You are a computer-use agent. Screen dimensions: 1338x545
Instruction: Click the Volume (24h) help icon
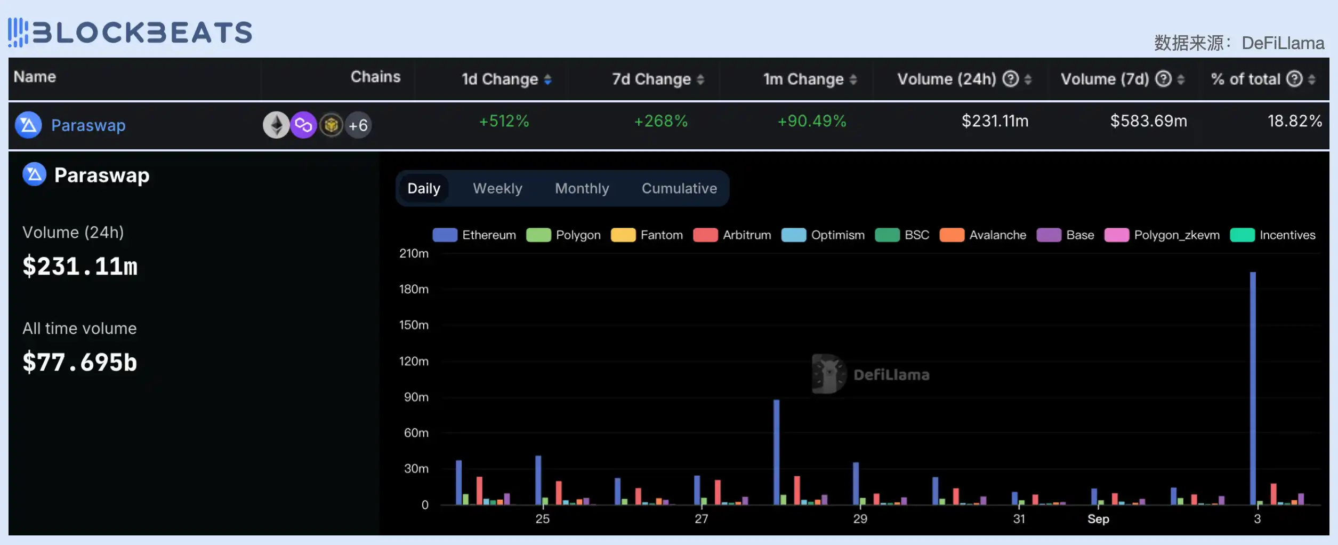(1010, 79)
